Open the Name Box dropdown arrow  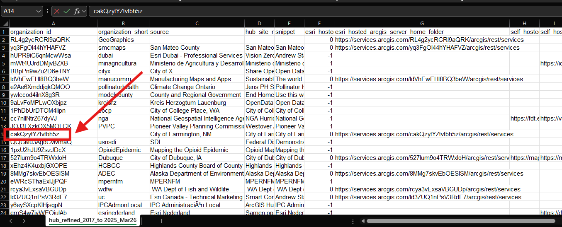[x=39, y=11]
